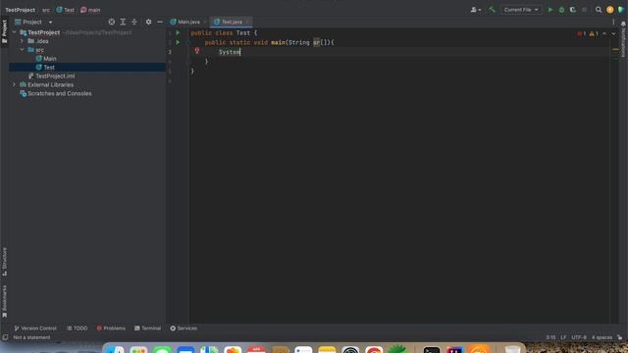Click run gutter icon beside class Test
The image size is (628, 353).
point(178,32)
